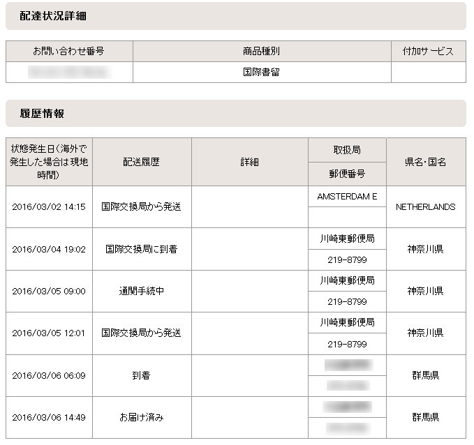Select the 2016/03/05 12:01 date entry

tap(49, 333)
